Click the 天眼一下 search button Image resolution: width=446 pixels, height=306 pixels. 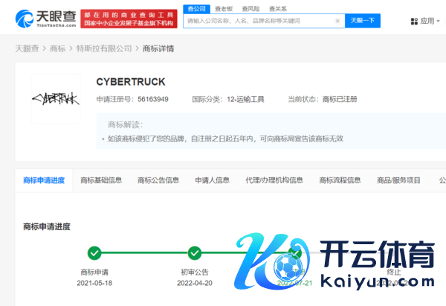[x=362, y=21]
